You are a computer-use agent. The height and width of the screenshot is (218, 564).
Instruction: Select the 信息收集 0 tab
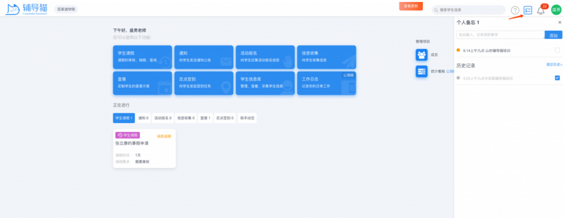[x=186, y=118]
